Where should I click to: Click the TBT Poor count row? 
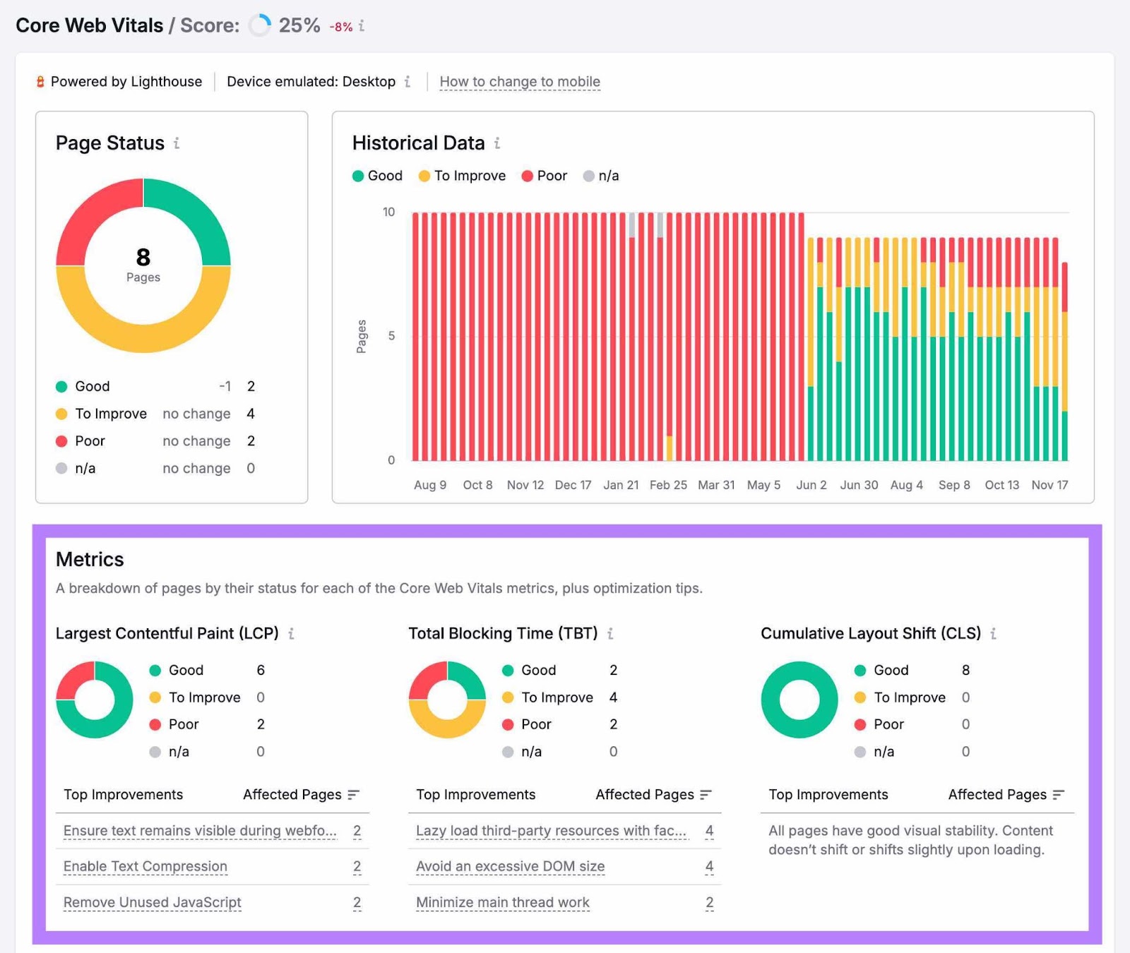[560, 724]
